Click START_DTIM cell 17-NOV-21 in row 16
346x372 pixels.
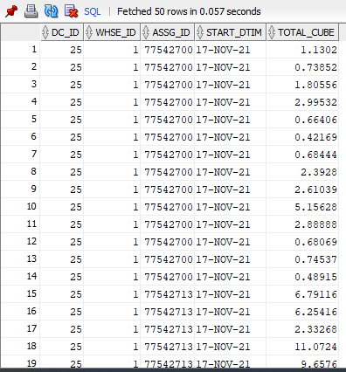pos(231,312)
